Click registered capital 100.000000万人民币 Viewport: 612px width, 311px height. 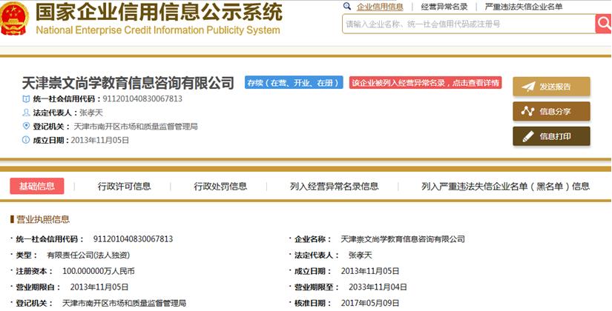click(99, 271)
